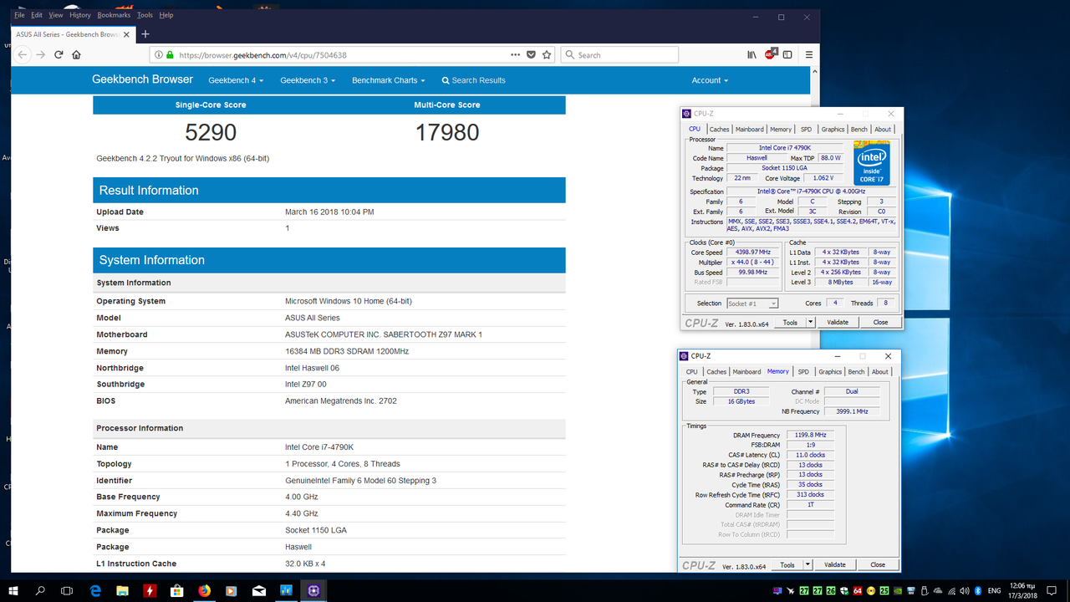Switch to Caches tab in upper CPU-Z
Screen dimensions: 1070x602
(x=719, y=129)
